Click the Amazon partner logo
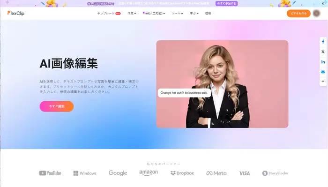 pyautogui.click(x=149, y=173)
